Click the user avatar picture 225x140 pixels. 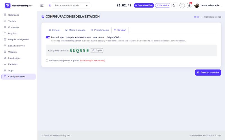[x=197, y=5]
